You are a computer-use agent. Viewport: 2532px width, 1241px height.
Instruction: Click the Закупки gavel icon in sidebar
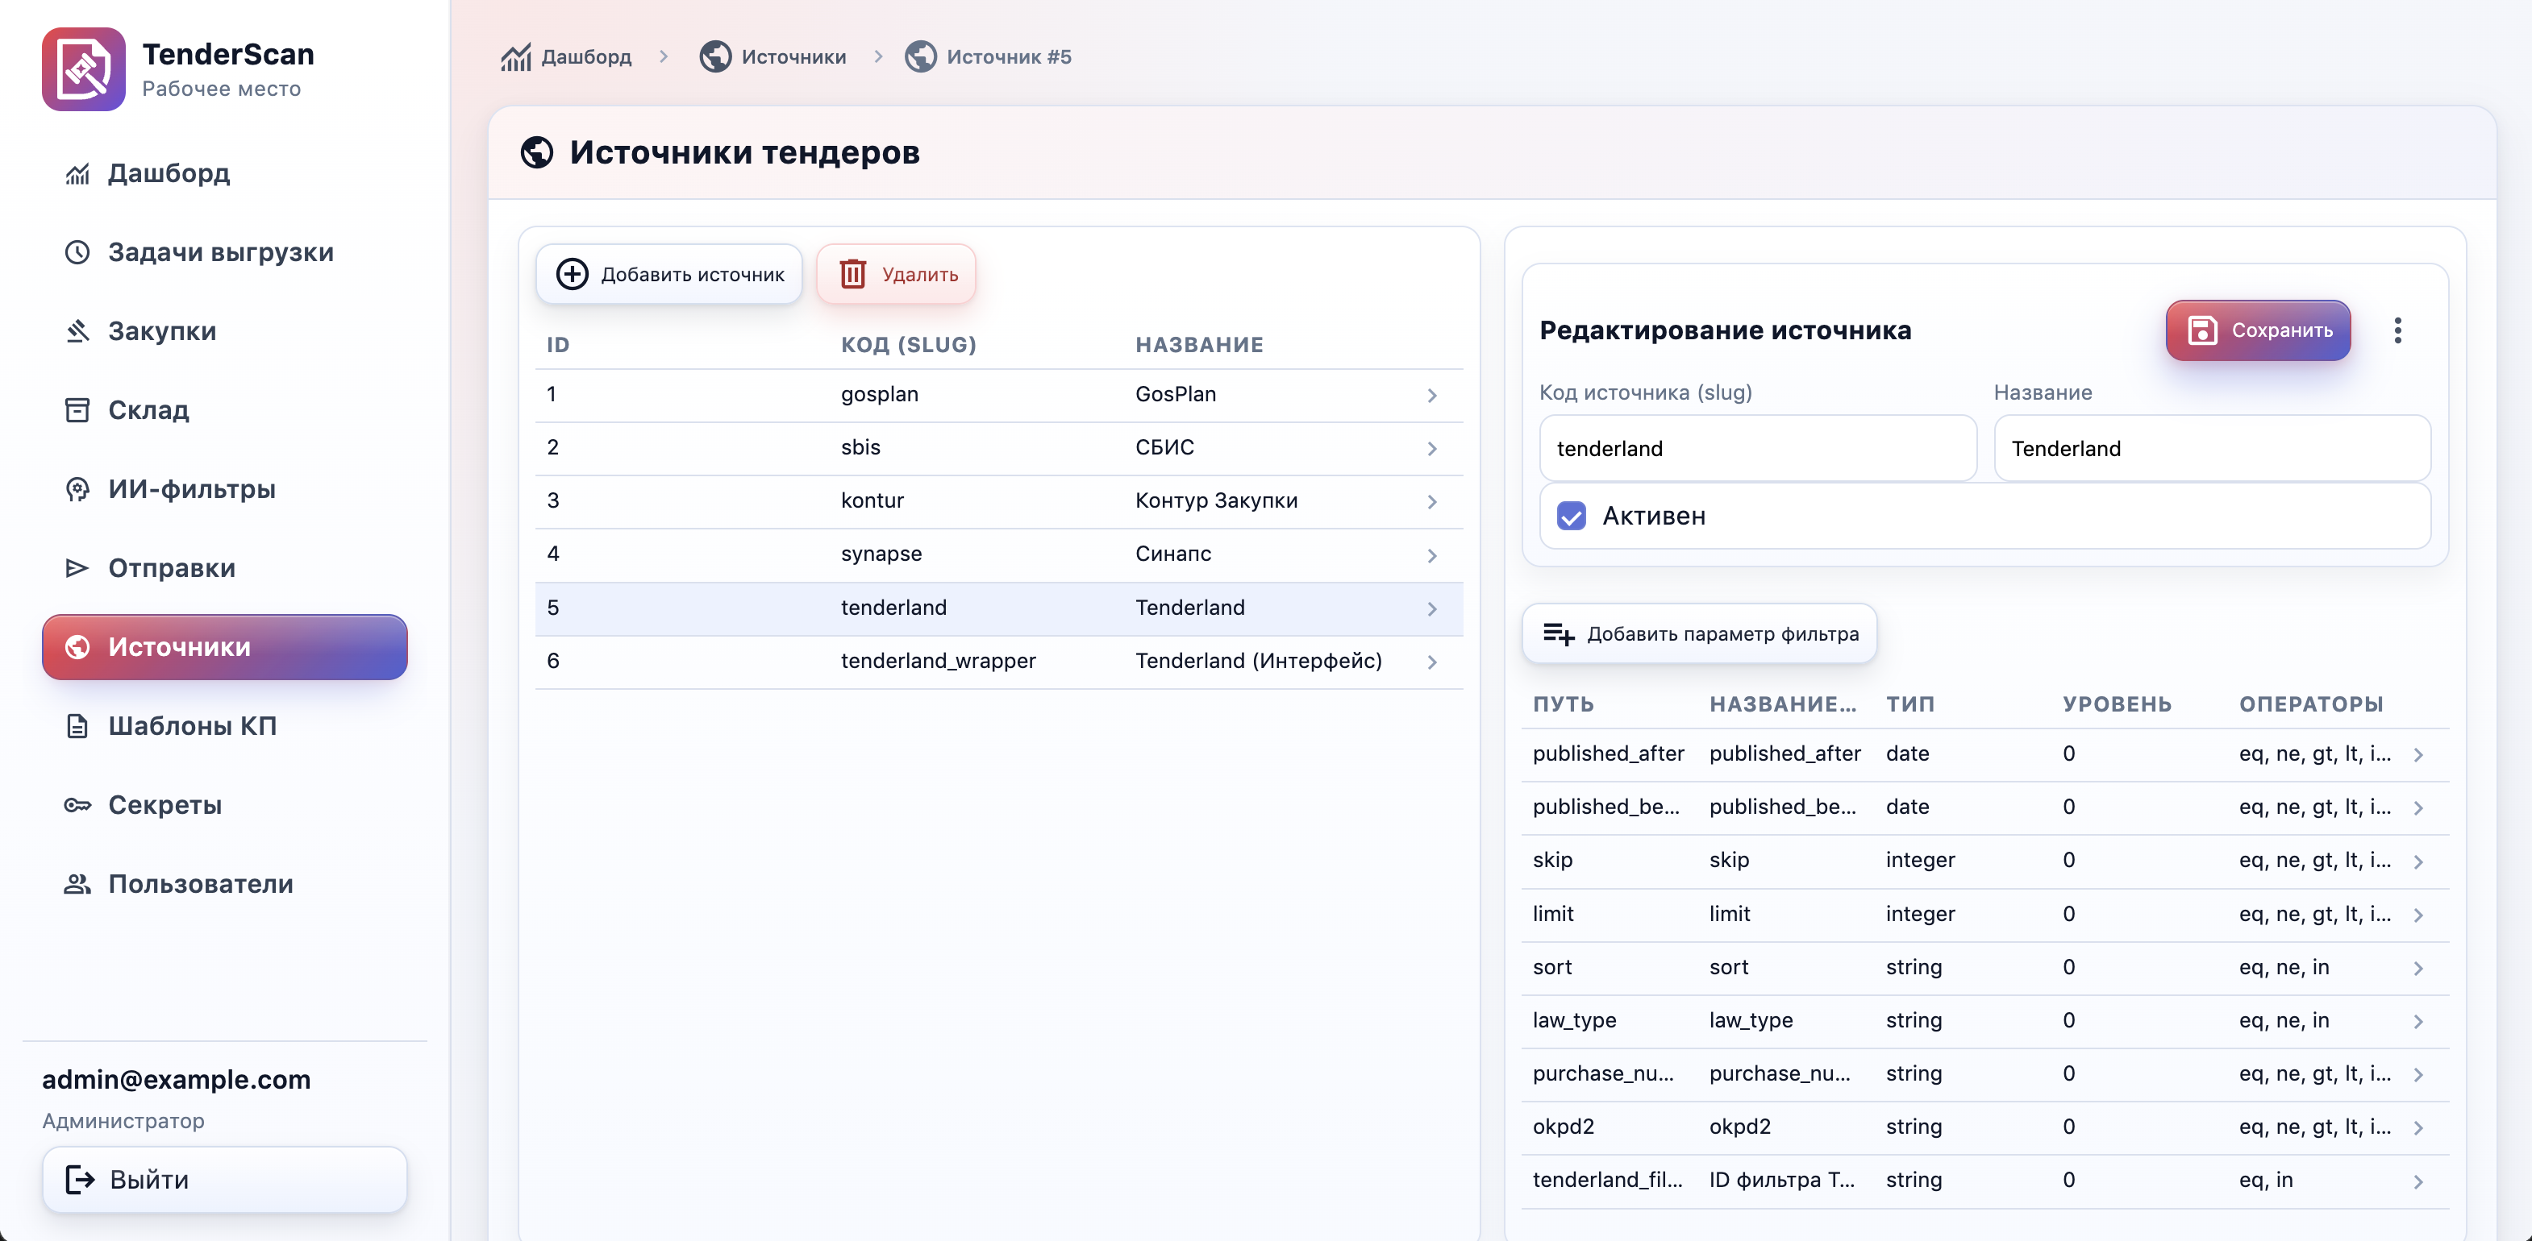click(x=77, y=331)
